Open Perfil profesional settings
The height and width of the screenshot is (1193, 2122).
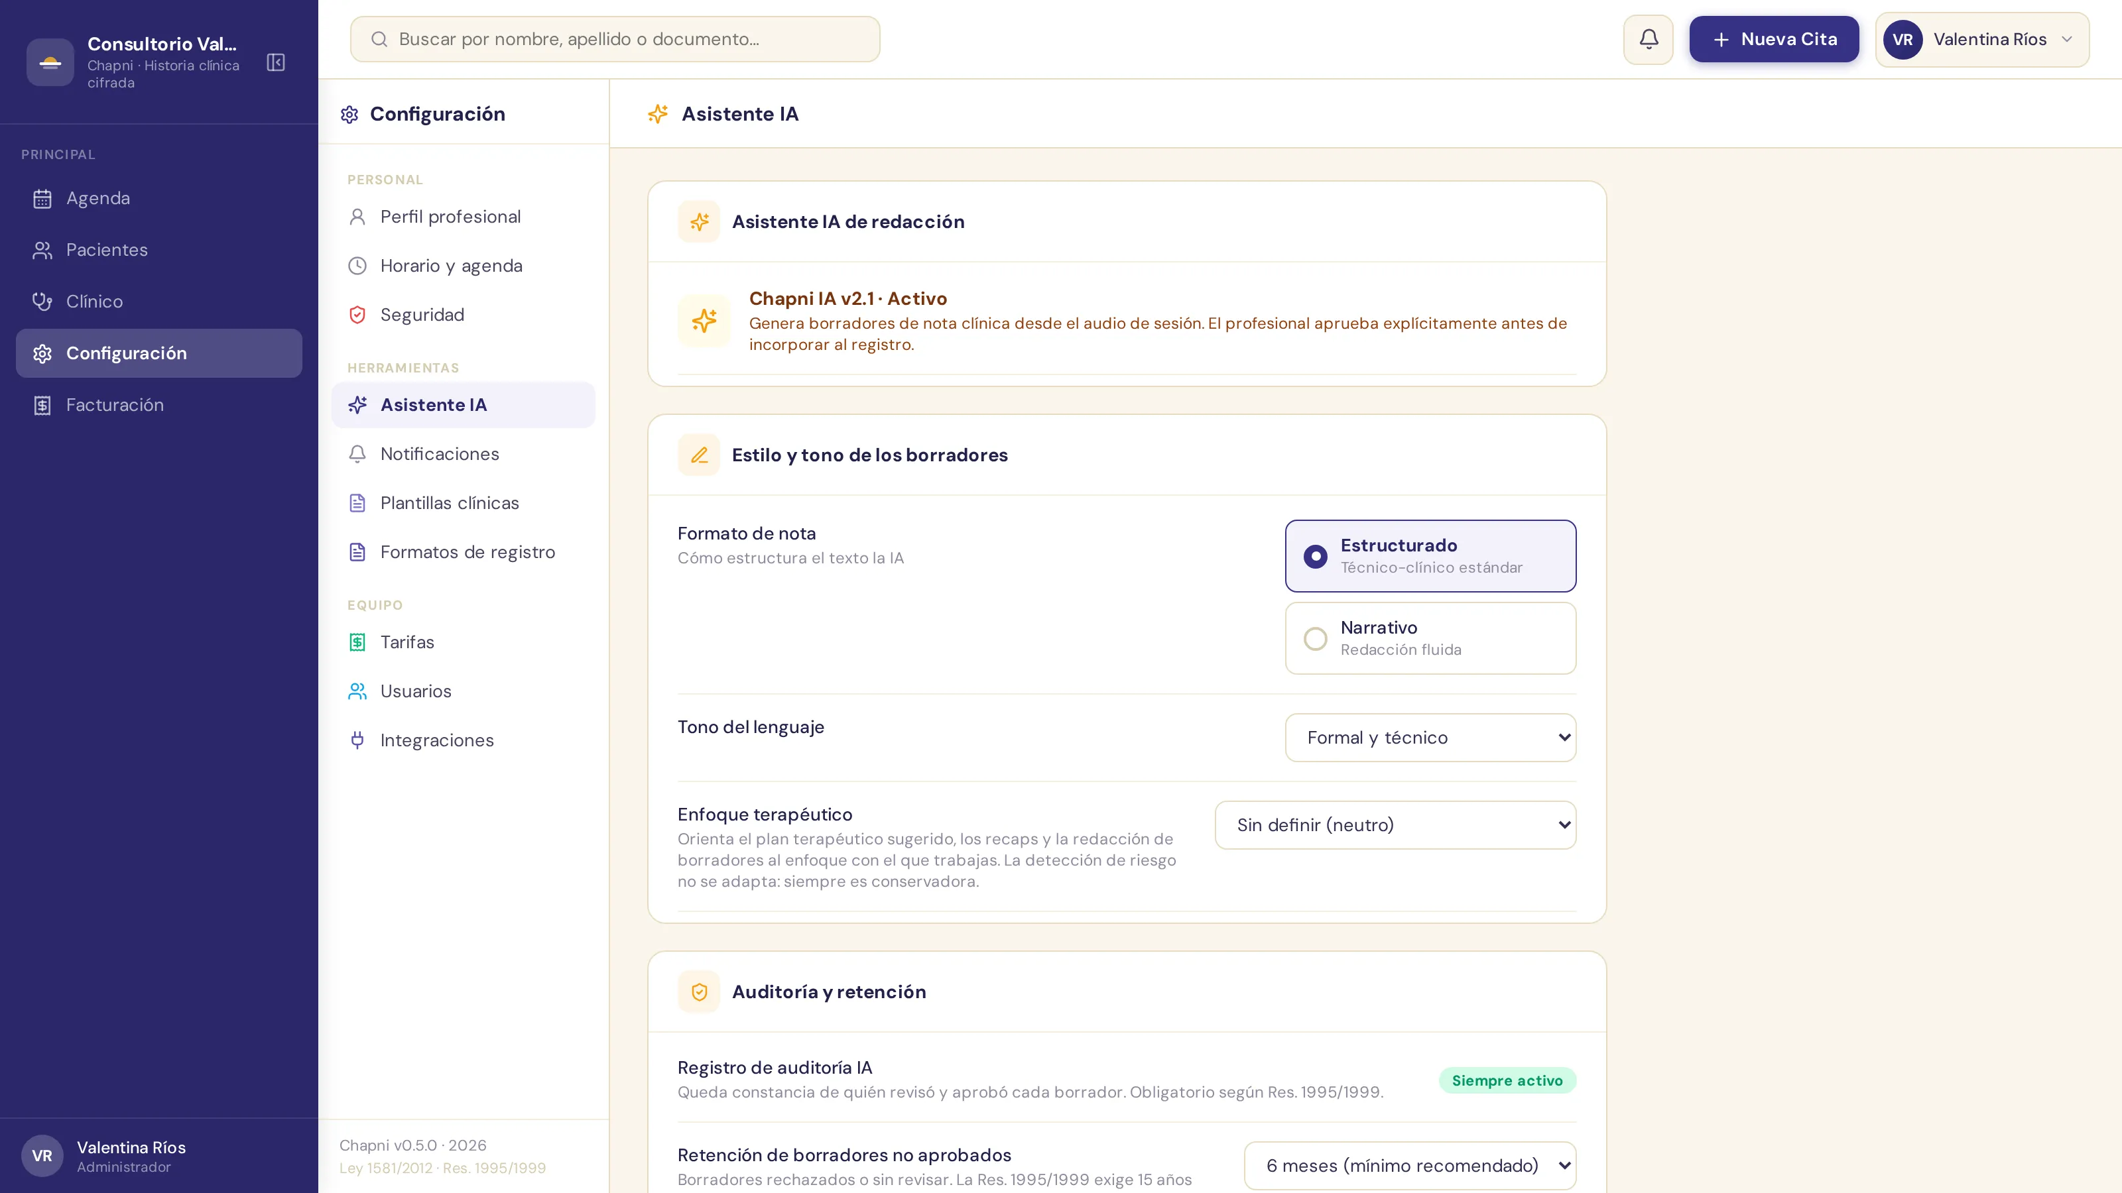pyautogui.click(x=464, y=217)
